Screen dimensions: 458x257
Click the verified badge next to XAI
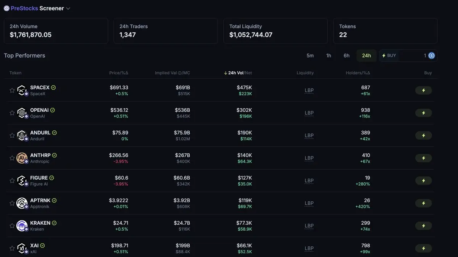42,246
